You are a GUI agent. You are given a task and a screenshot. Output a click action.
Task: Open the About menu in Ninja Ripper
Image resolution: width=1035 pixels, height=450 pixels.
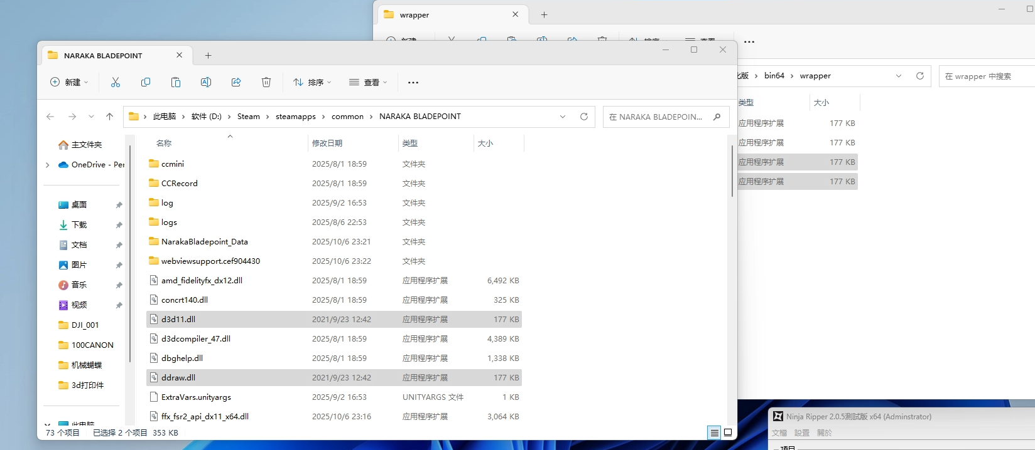coord(825,433)
